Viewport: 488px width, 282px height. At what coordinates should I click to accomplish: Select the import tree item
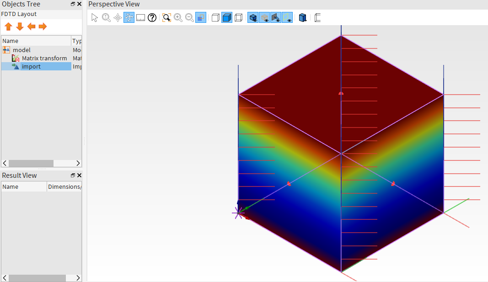[x=31, y=67]
